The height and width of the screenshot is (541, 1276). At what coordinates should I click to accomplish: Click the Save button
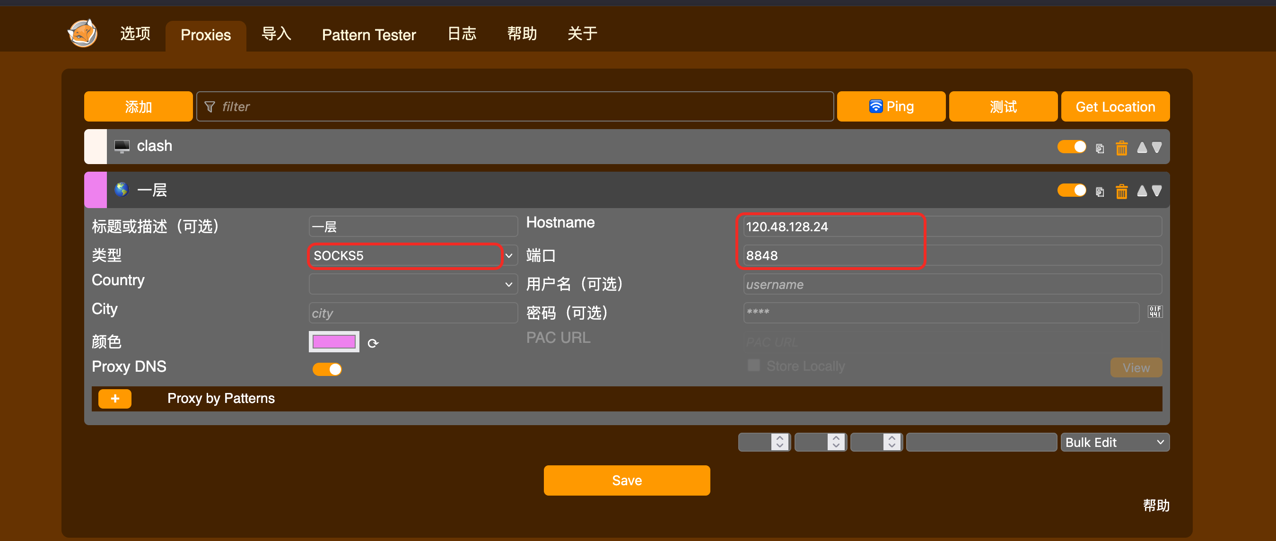627,480
